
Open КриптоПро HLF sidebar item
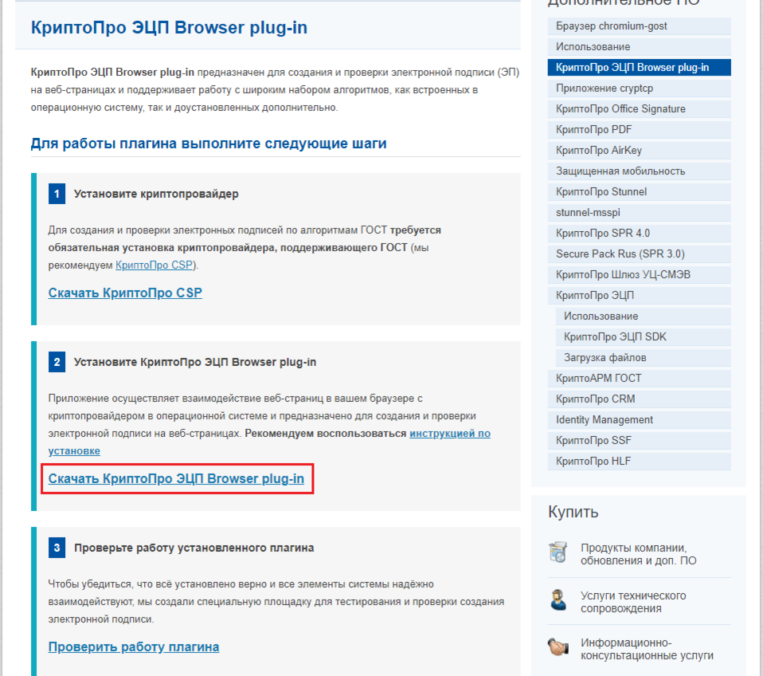[x=639, y=461]
